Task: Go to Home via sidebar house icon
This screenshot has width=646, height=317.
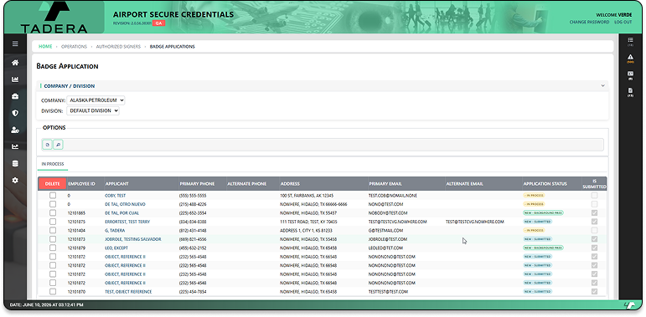Action: point(15,63)
